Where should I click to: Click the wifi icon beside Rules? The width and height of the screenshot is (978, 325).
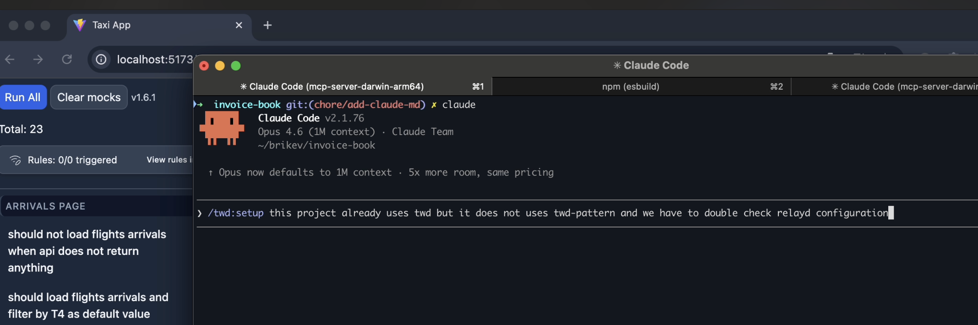point(16,160)
